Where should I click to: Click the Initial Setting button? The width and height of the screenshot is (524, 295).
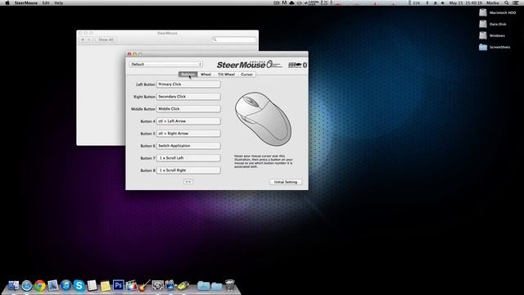tap(286, 182)
